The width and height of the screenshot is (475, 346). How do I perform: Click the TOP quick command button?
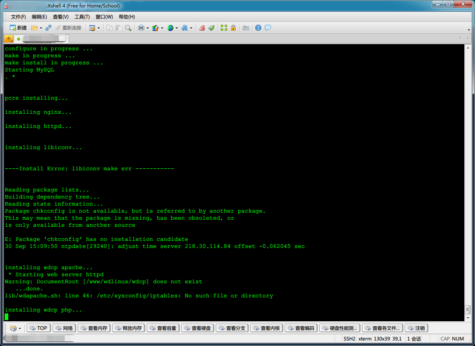pyautogui.click(x=38, y=328)
